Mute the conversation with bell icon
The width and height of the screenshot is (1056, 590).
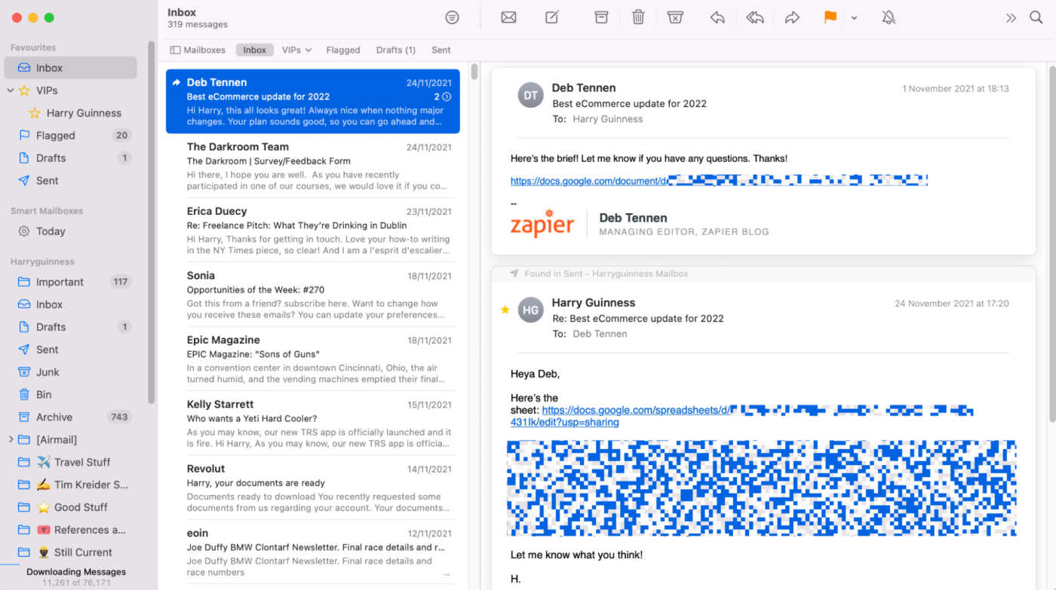click(x=889, y=17)
